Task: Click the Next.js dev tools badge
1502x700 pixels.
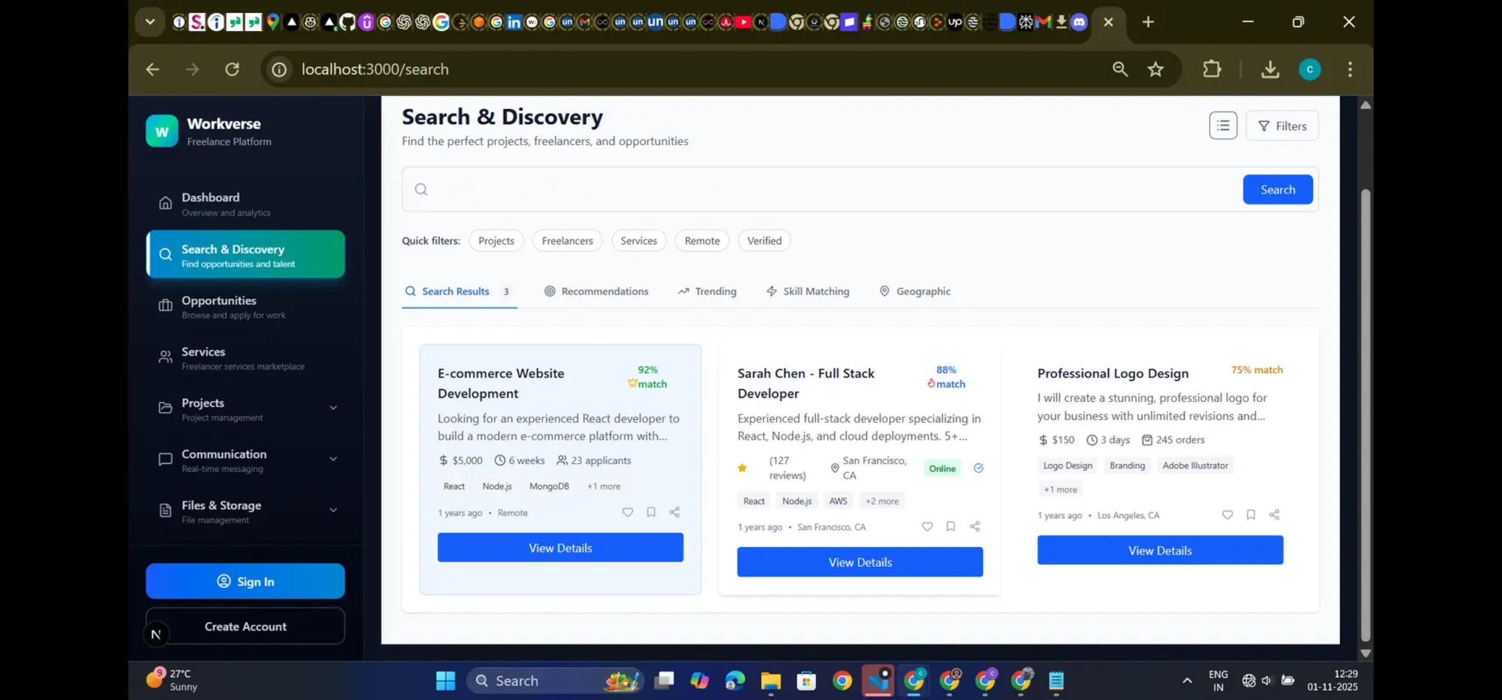Action: (x=156, y=634)
